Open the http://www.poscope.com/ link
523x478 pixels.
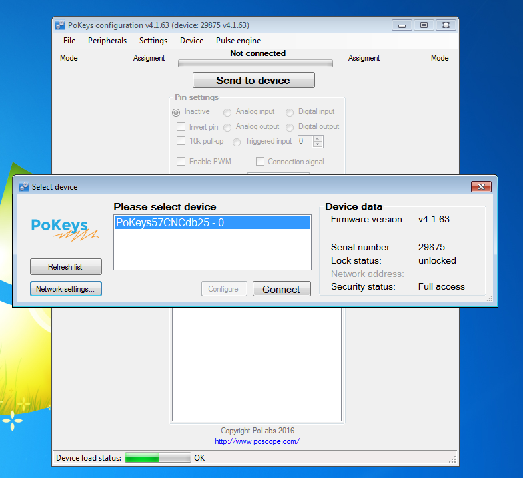click(257, 441)
